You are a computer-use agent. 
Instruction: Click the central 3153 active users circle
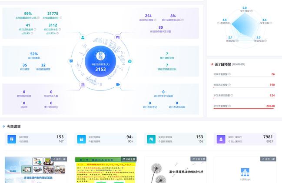100,61
